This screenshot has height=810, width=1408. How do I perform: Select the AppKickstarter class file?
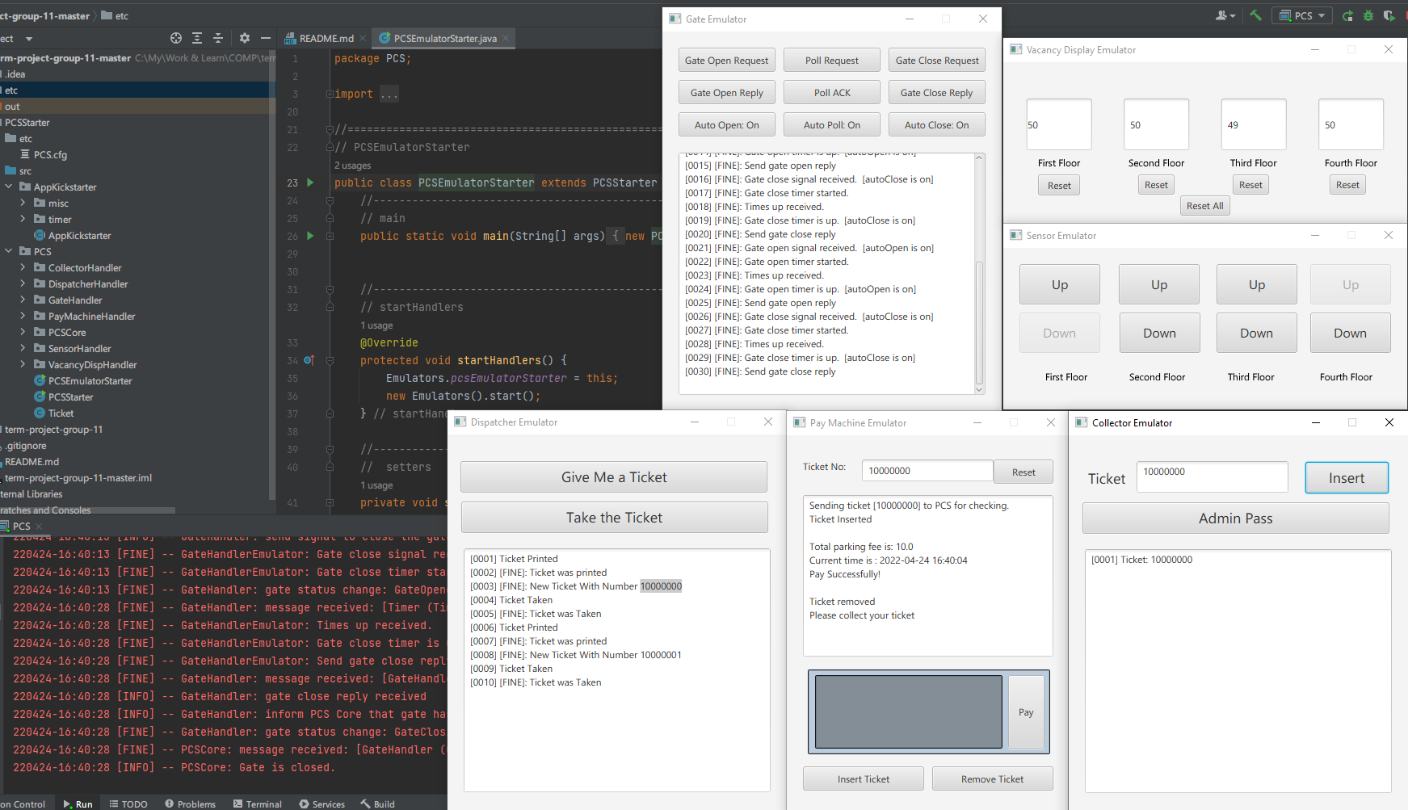[x=79, y=235]
